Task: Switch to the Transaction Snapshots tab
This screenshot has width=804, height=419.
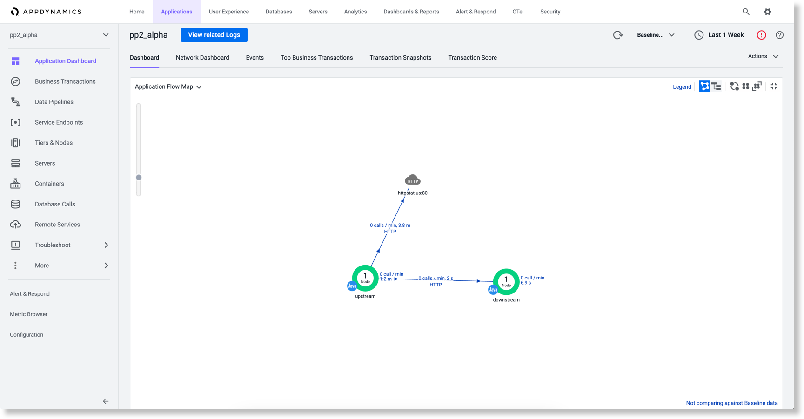Action: click(401, 58)
